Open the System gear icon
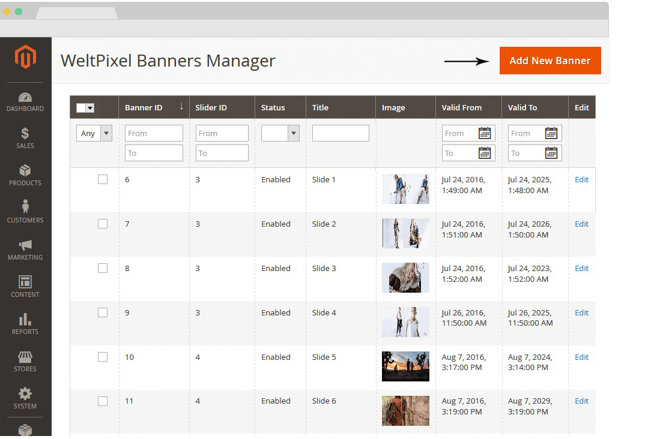This screenshot has height=439, width=657. click(25, 394)
